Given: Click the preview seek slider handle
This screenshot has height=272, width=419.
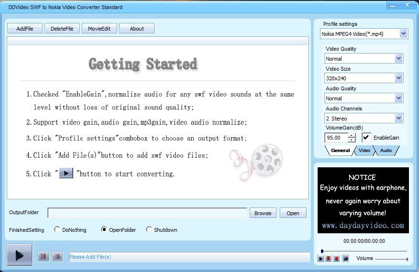Looking at the screenshot, I should 322,251.
